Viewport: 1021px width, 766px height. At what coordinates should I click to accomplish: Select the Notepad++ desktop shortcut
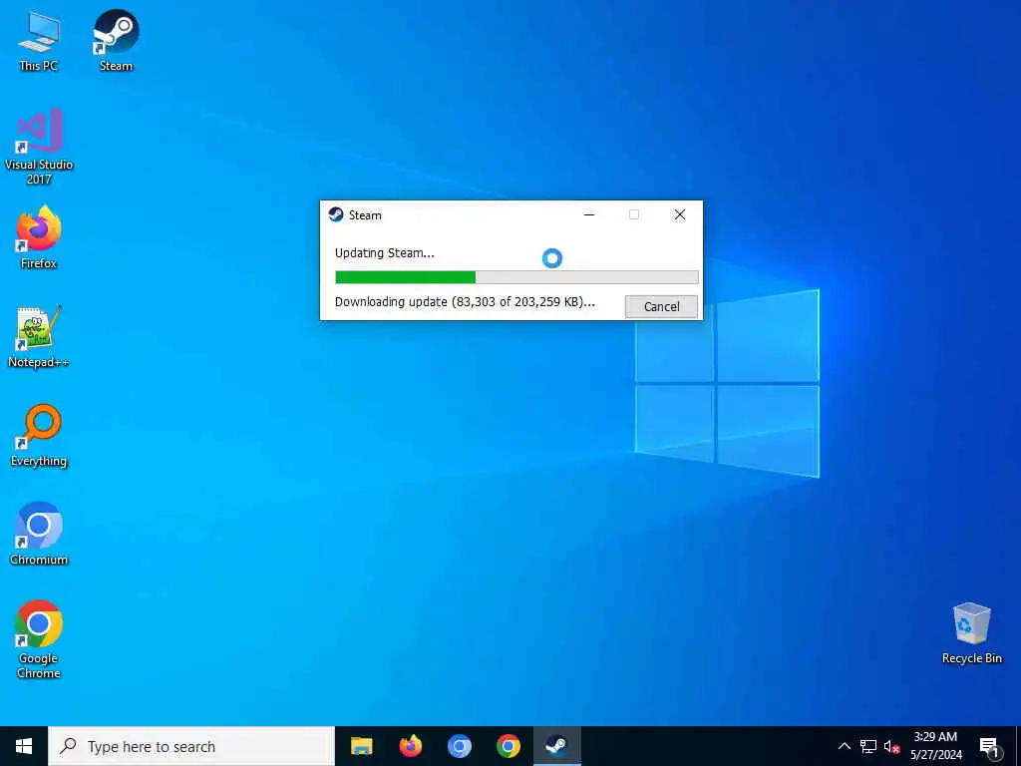pyautogui.click(x=39, y=337)
